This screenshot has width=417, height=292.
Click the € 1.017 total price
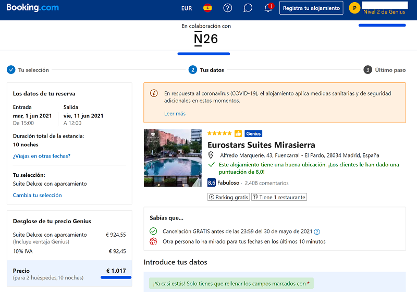point(116,271)
